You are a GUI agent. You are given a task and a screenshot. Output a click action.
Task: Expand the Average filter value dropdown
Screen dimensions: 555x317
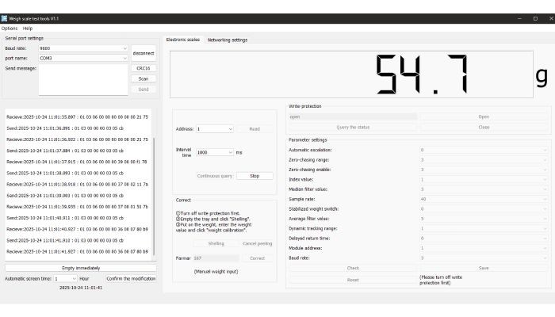point(484,219)
